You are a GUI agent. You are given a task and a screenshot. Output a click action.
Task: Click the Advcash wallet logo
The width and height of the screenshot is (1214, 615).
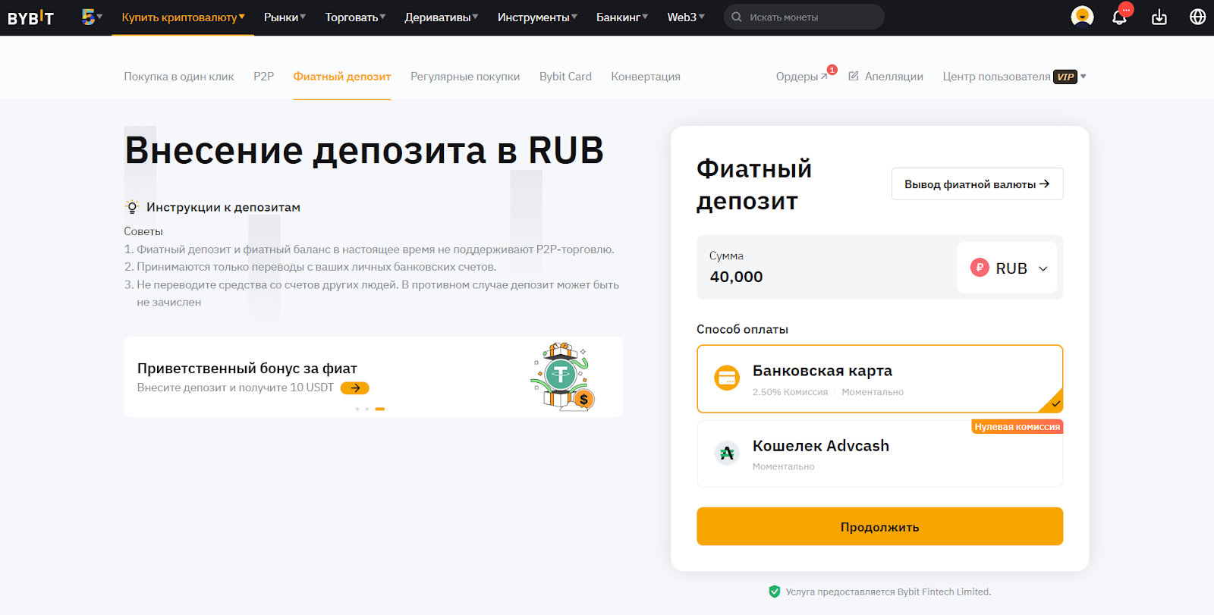click(727, 453)
